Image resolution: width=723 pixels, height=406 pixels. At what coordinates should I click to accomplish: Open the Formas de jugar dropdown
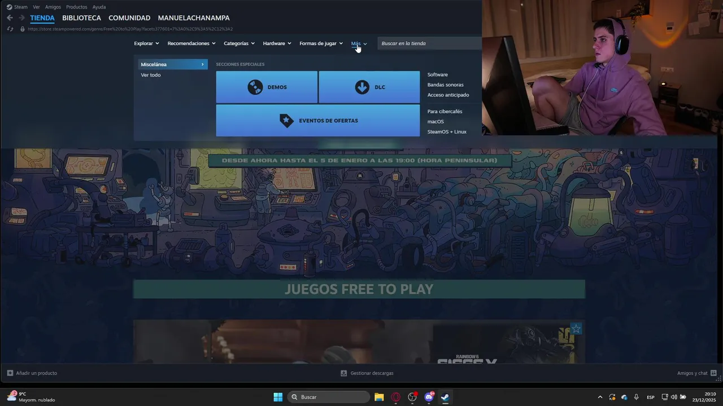click(321, 43)
